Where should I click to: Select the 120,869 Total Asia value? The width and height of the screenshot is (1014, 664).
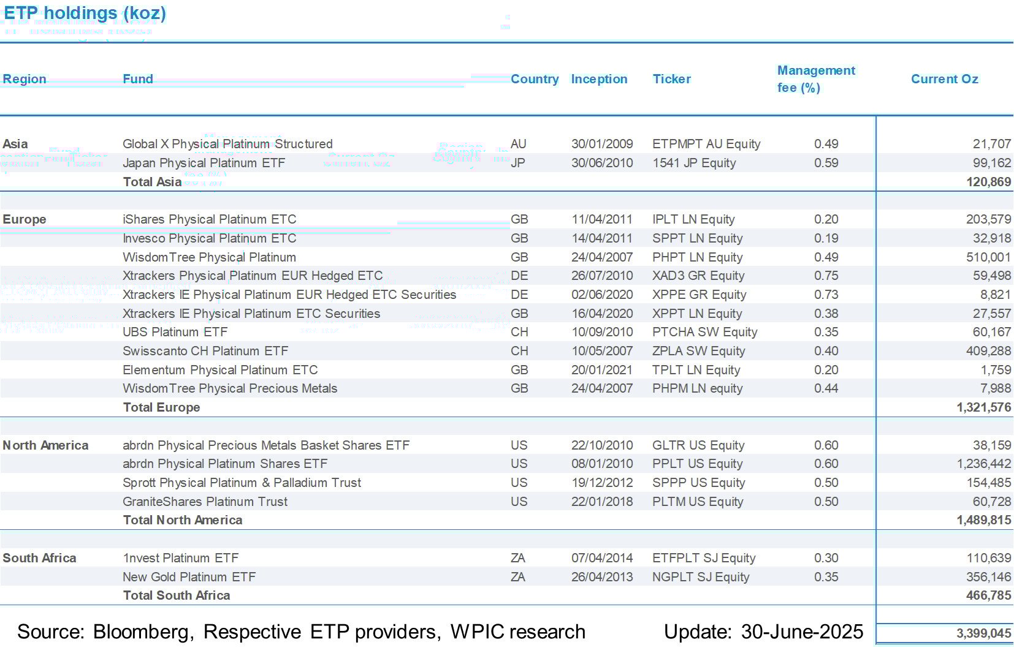click(x=988, y=182)
